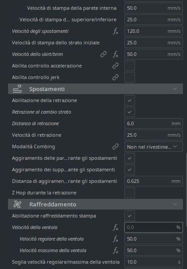
Task: Click the link icon next to Velocità dello skirt/brim
Action: click(103, 54)
